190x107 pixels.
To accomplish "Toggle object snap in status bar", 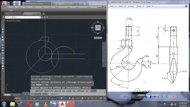I will (x=56, y=98).
